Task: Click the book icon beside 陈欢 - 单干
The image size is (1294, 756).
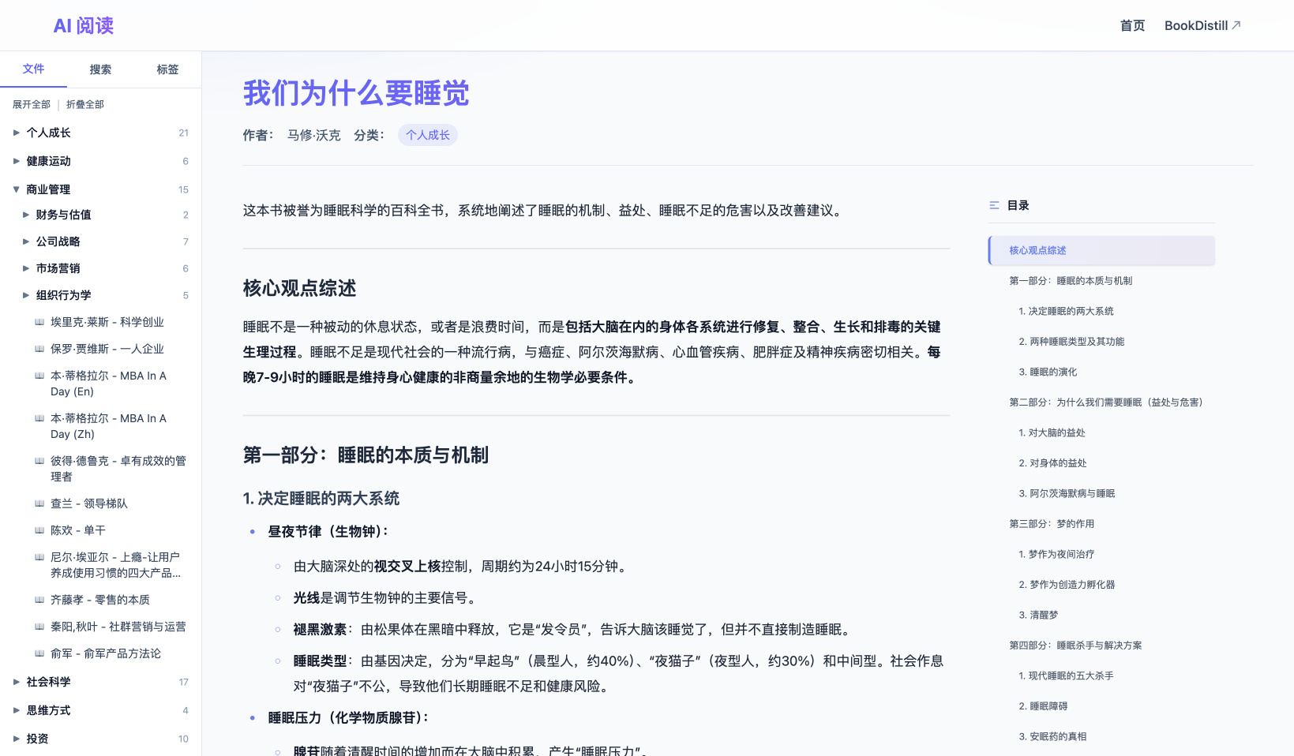Action: (x=39, y=530)
